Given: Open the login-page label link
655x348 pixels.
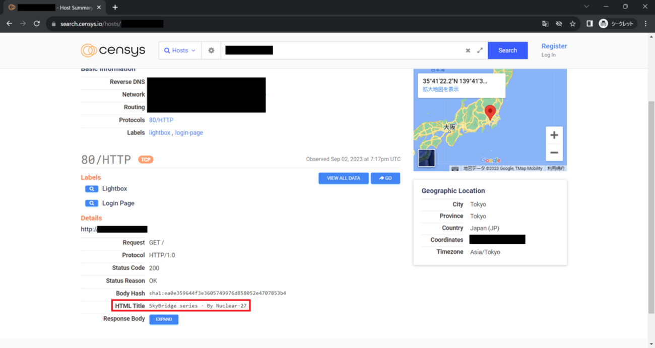Looking at the screenshot, I should pos(189,132).
